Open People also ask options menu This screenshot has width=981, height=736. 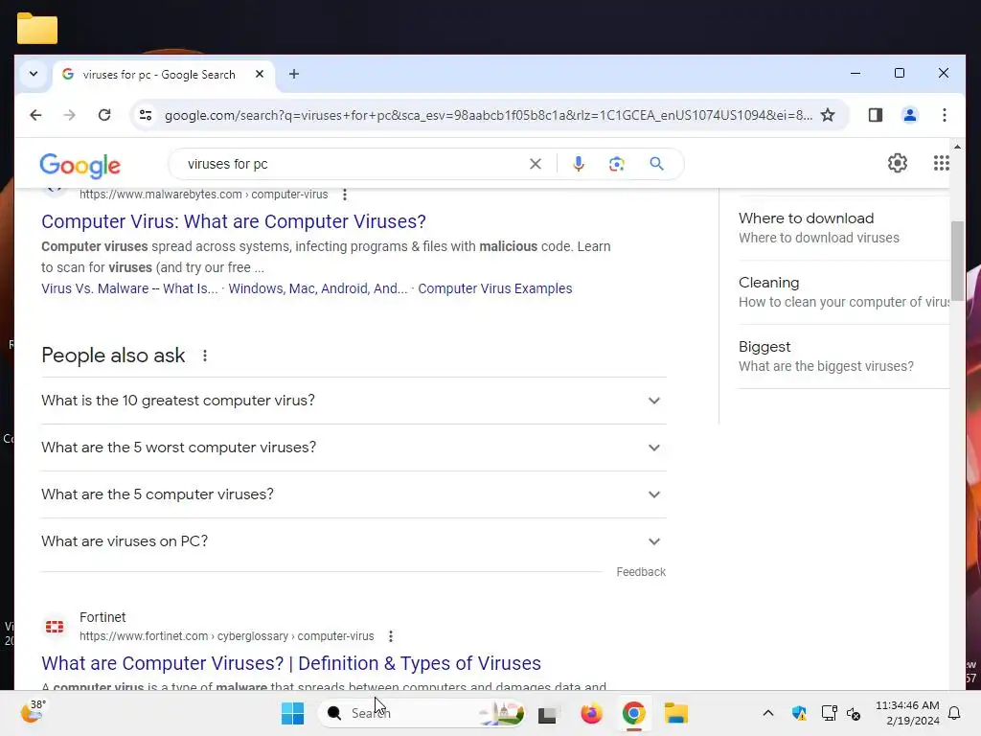tap(205, 356)
